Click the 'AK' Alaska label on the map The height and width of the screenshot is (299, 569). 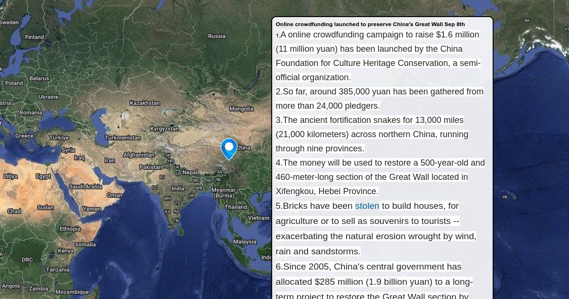coord(527,20)
